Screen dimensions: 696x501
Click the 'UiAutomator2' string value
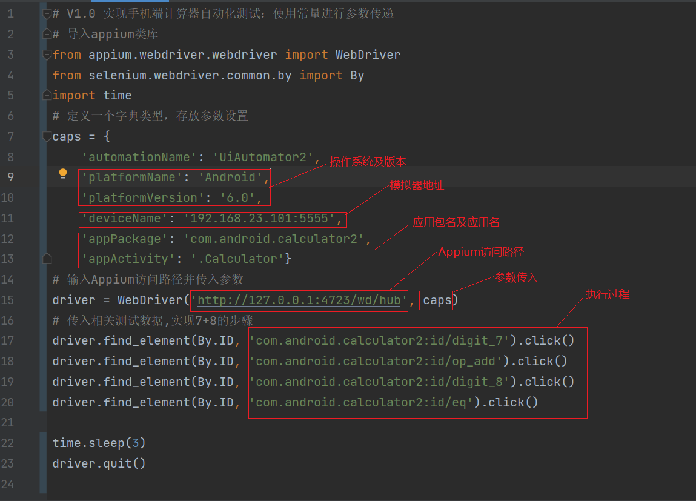(x=263, y=157)
